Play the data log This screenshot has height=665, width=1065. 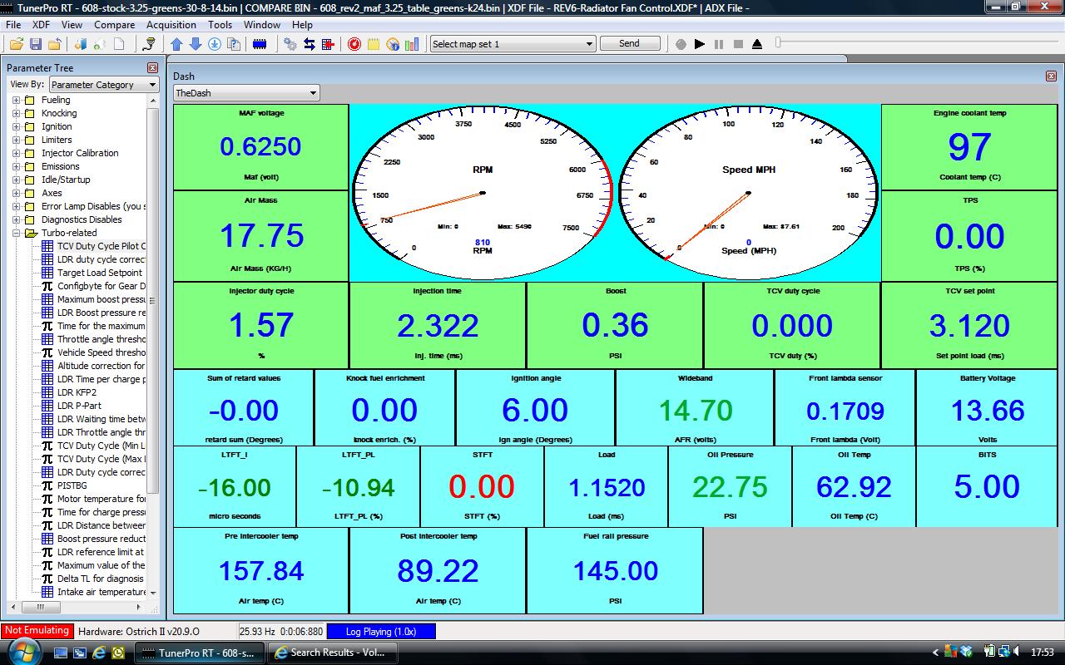(x=700, y=44)
